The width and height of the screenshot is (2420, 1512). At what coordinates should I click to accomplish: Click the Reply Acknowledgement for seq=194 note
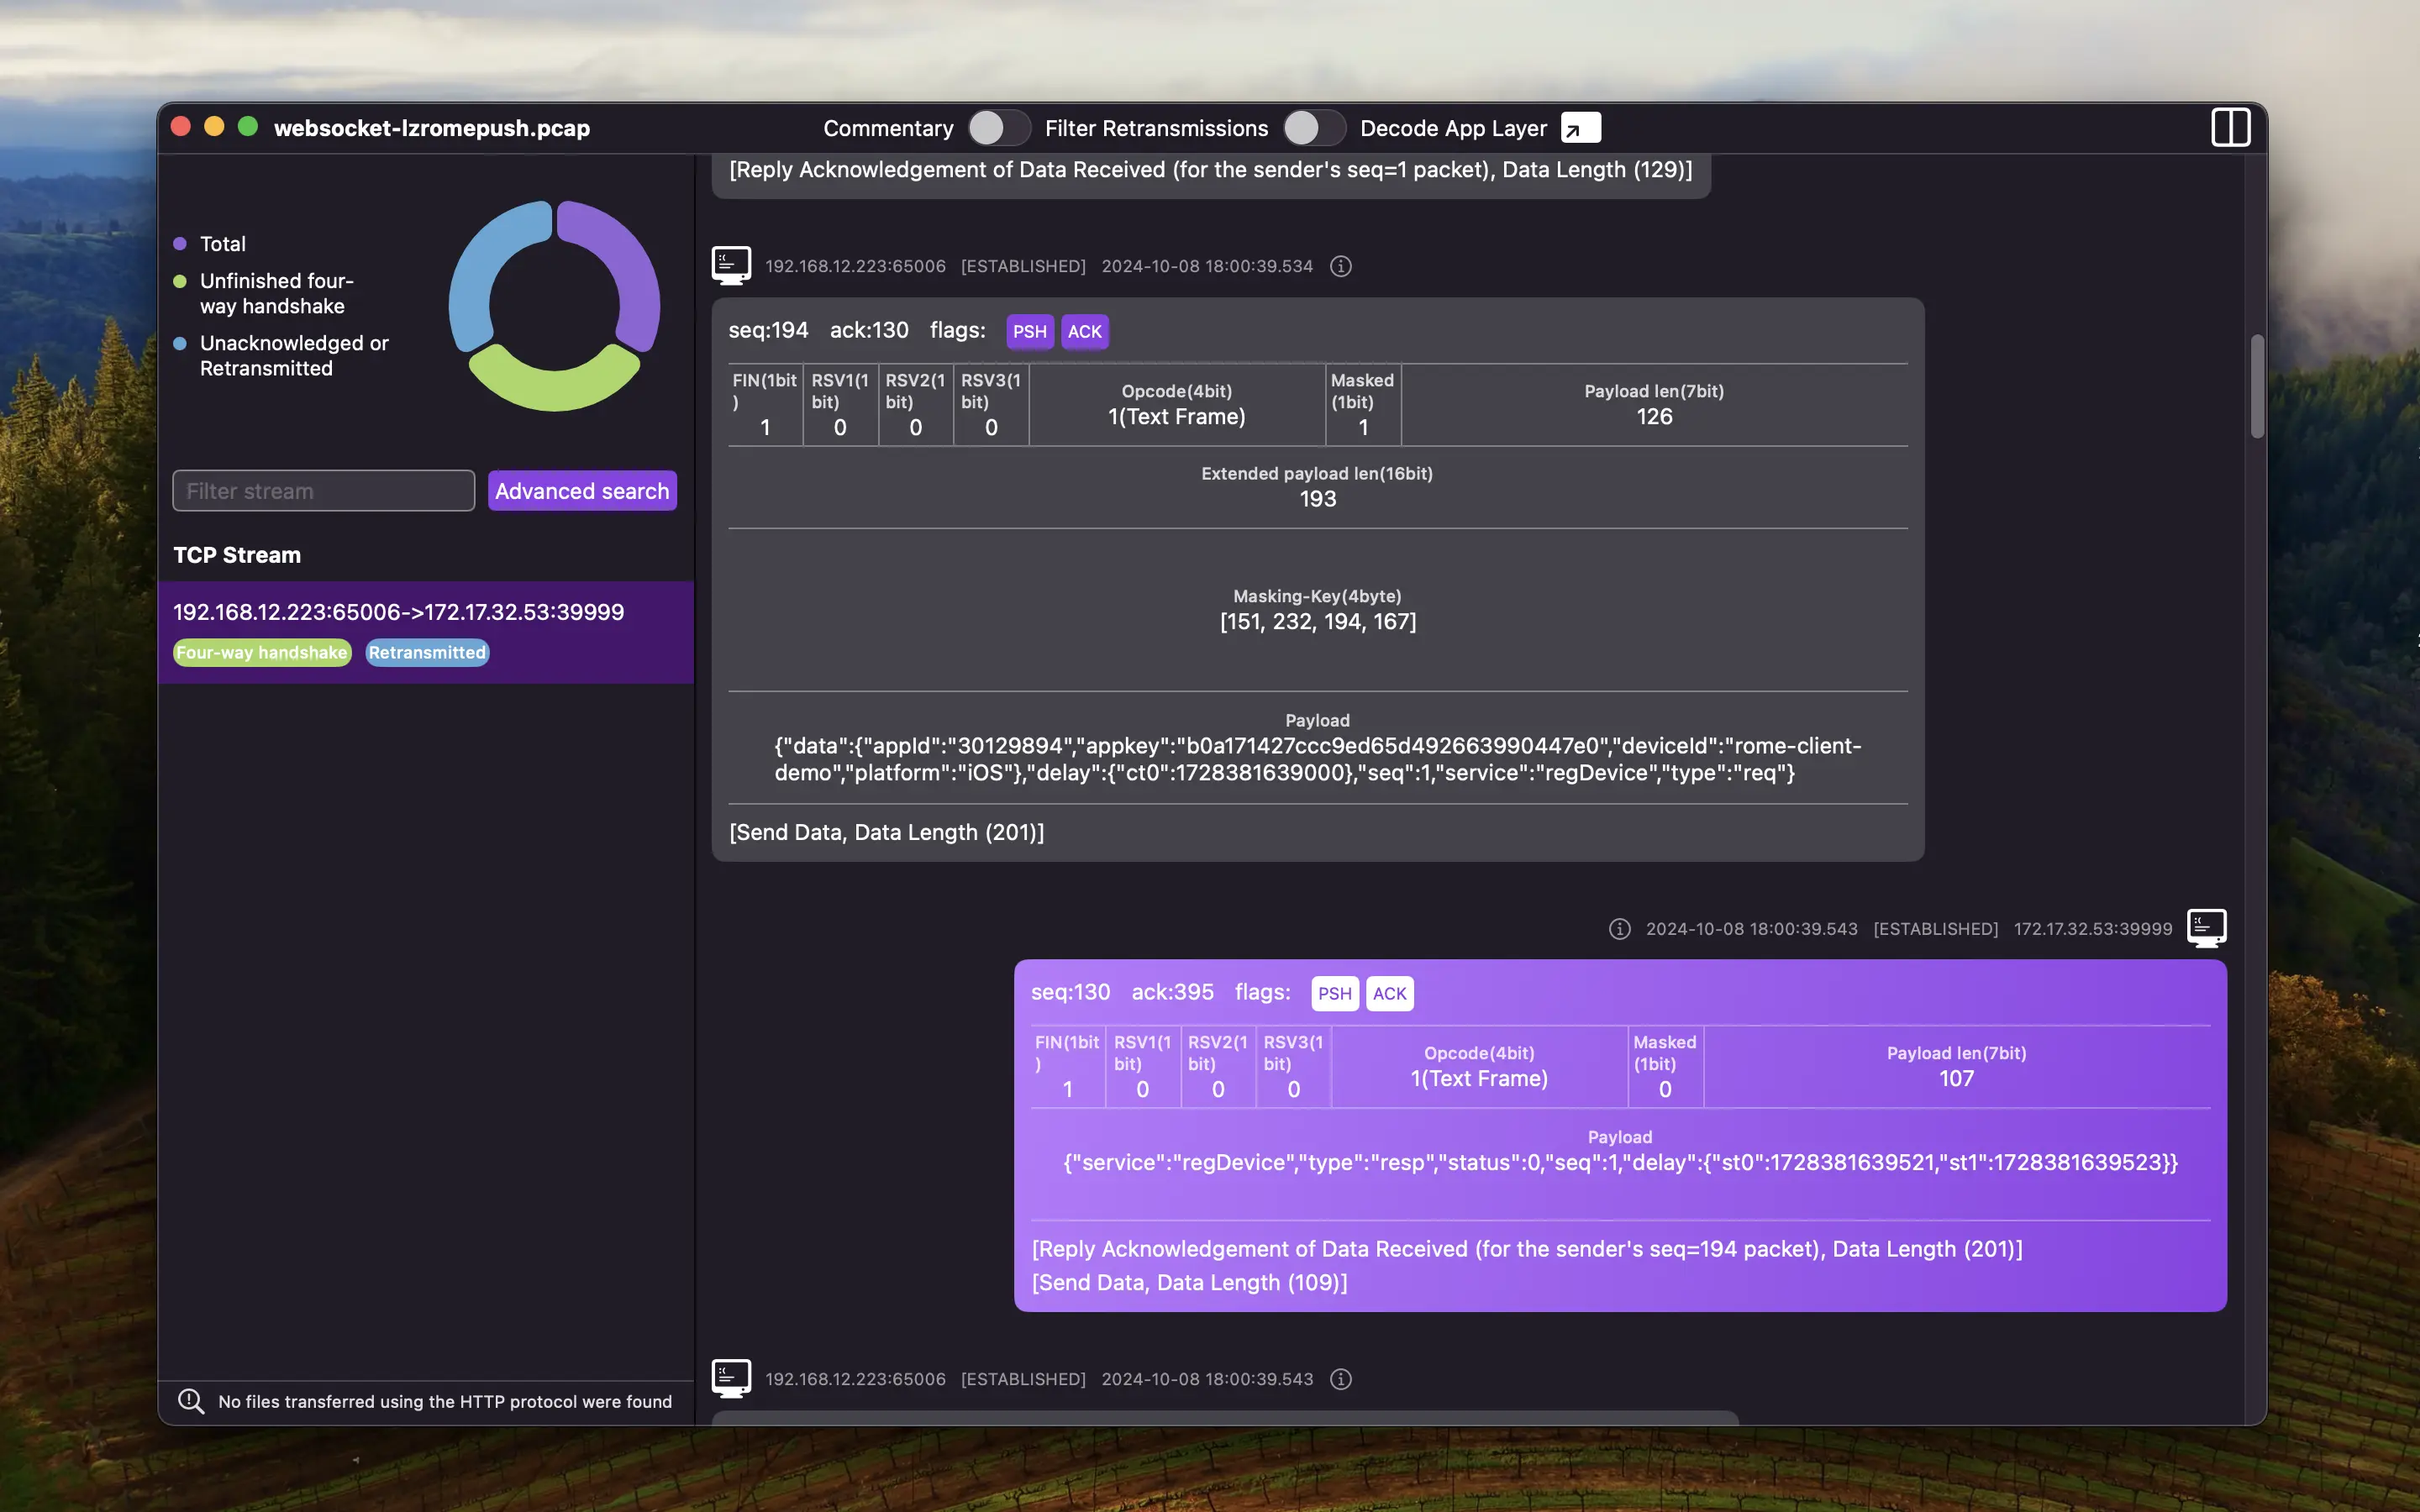click(x=1527, y=1249)
